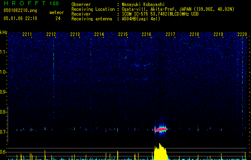Click the 2219 time marker
This screenshot has width=251, height=160.
[218, 34]
